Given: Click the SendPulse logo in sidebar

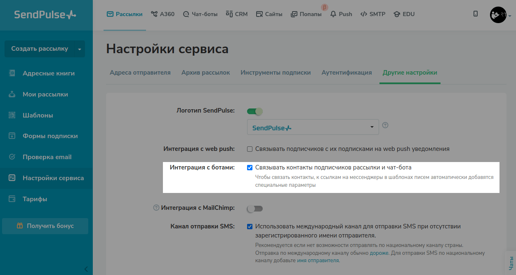Looking at the screenshot, I should pos(45,15).
